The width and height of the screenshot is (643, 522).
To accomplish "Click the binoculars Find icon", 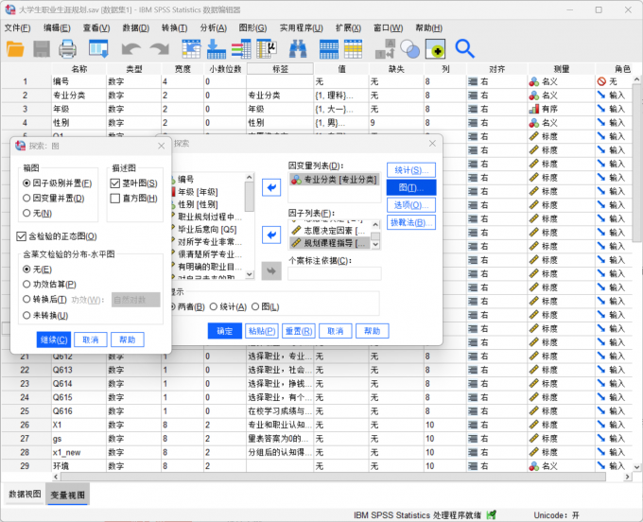I will point(298,49).
